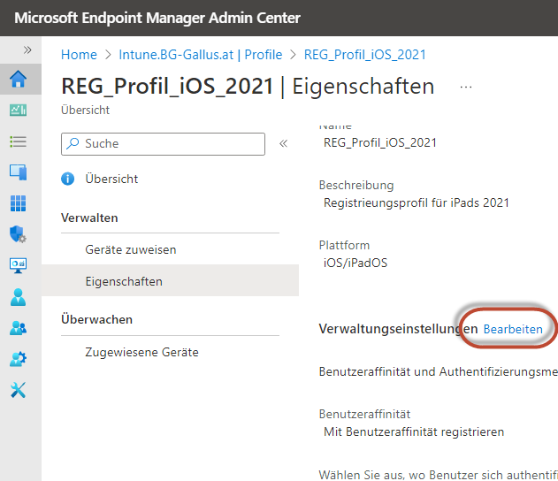Viewport: 558px width, 481px height.
Task: Select Übersicht in the menu
Action: (x=111, y=179)
